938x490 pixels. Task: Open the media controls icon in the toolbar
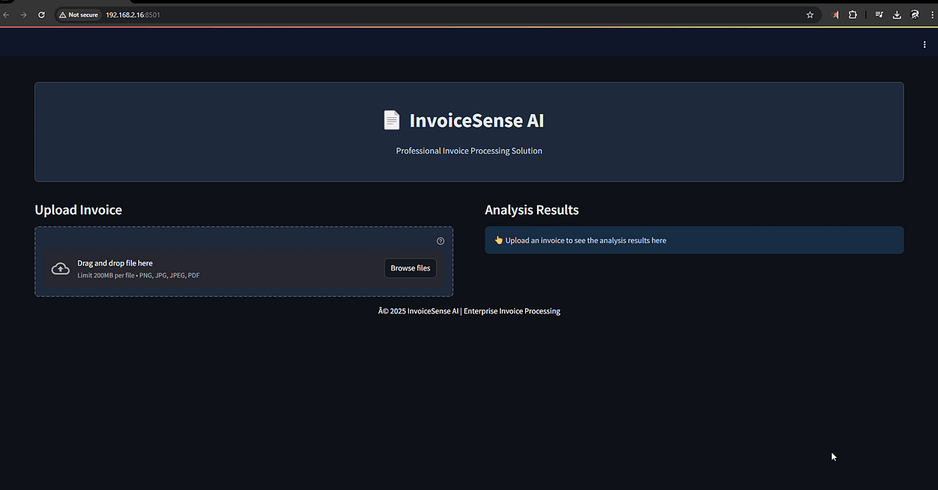coord(878,14)
